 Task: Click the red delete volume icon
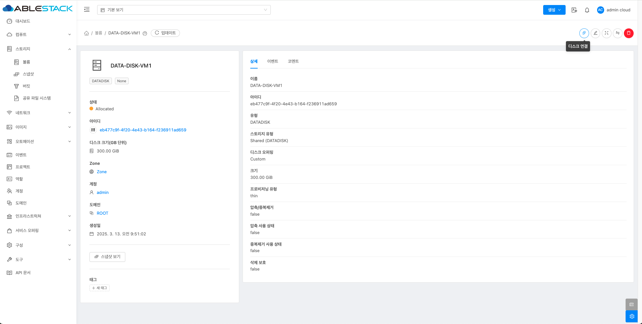(x=629, y=33)
